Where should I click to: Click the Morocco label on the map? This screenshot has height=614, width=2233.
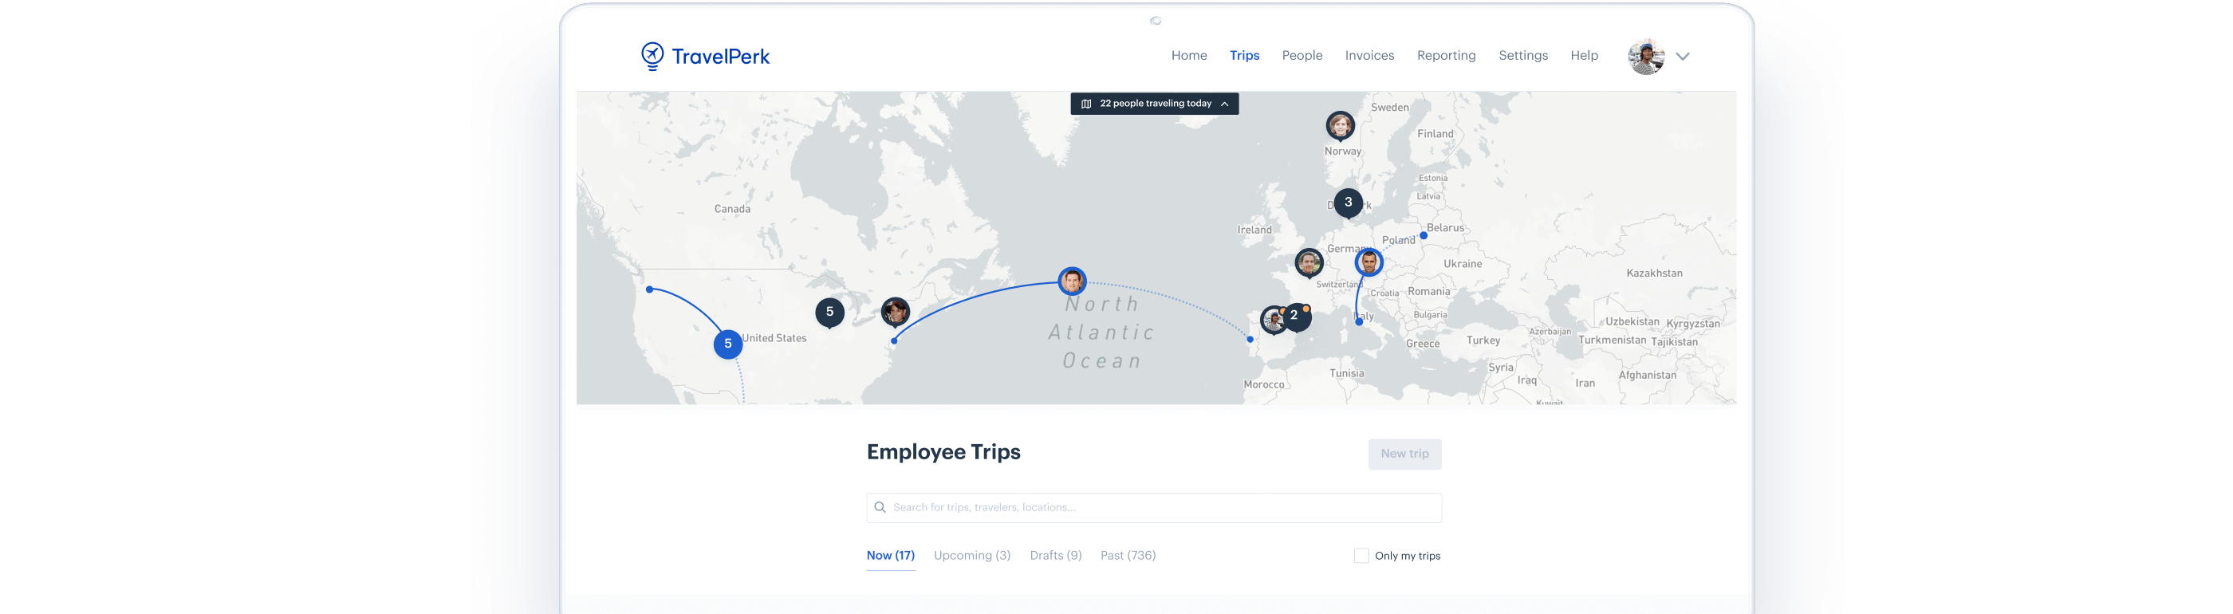click(x=1263, y=385)
